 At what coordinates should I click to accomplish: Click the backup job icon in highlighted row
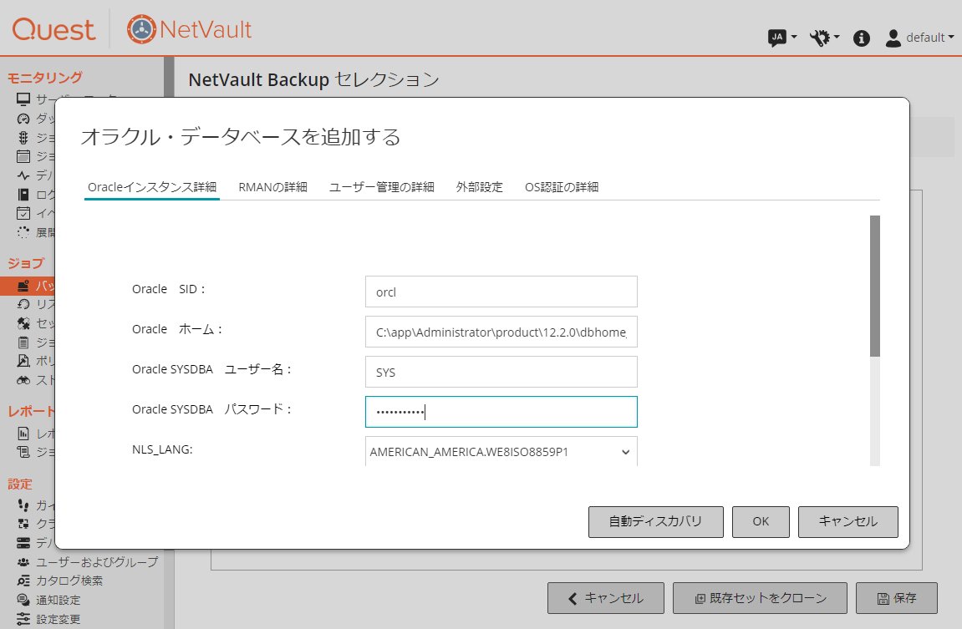[x=23, y=286]
